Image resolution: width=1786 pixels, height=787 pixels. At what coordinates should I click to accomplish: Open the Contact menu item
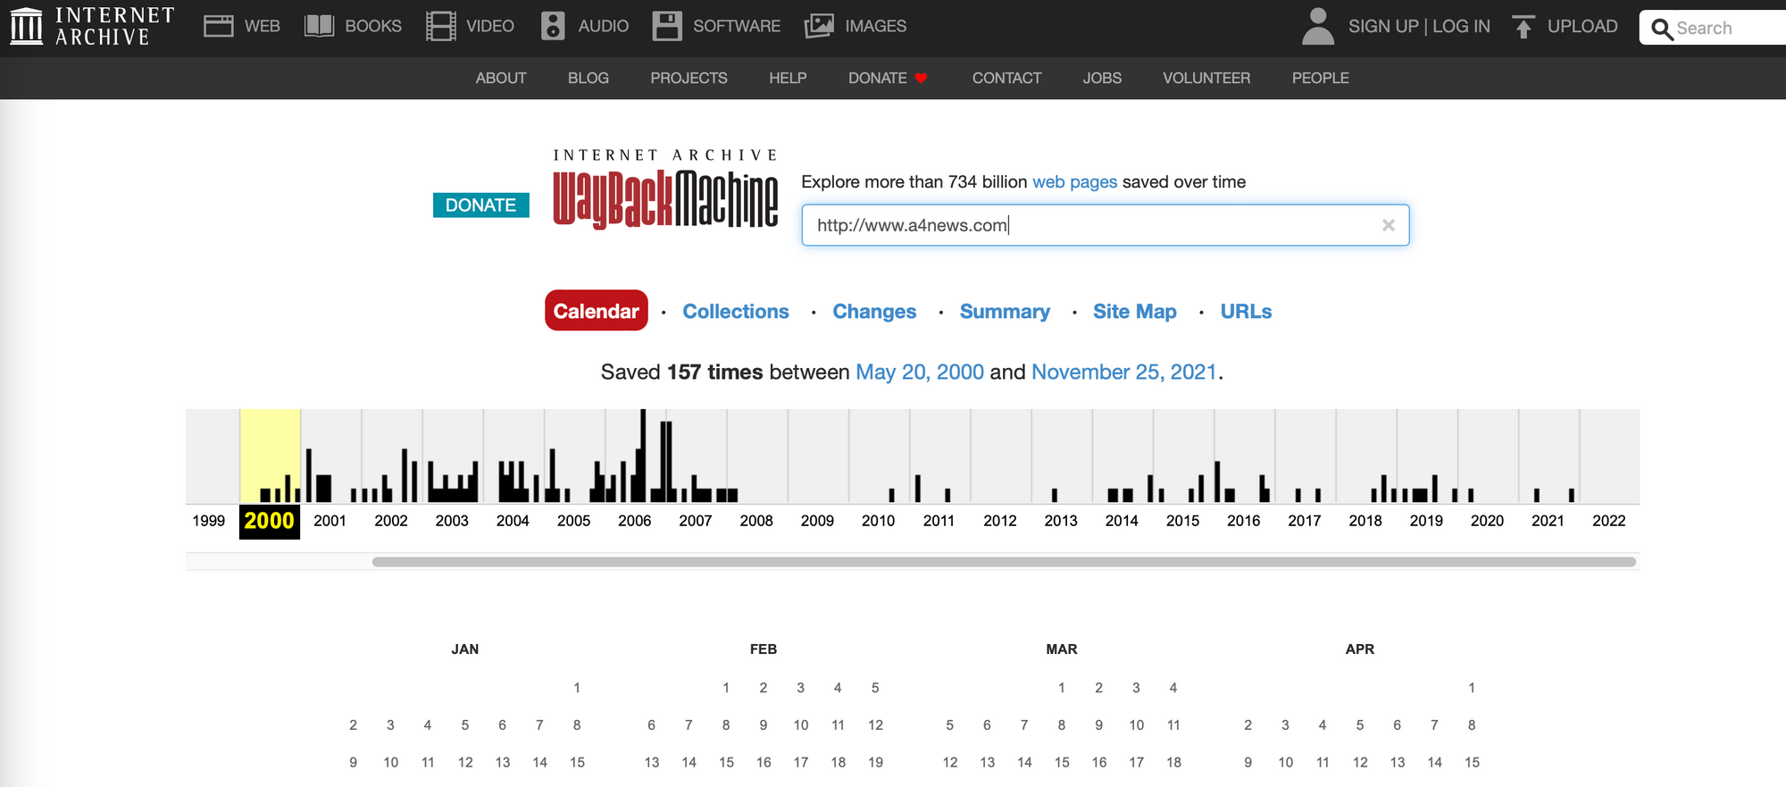1006,78
